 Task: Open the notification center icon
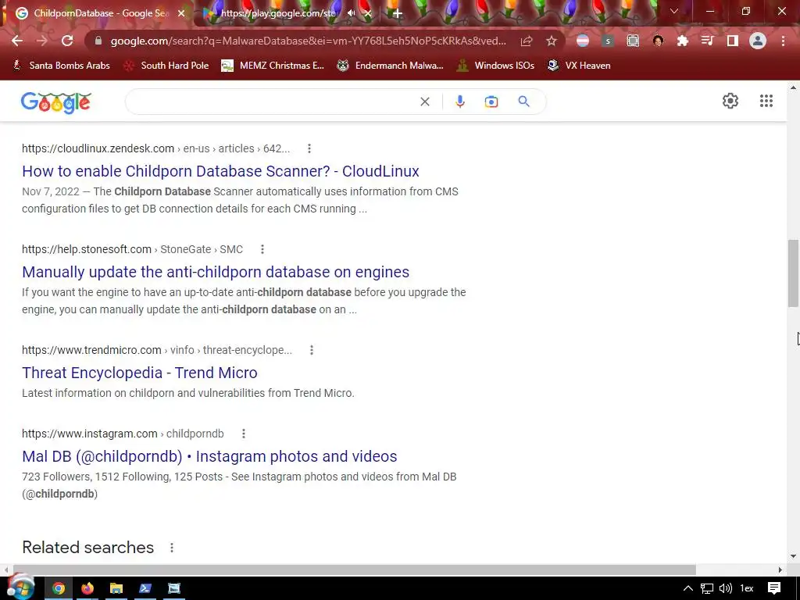774,588
